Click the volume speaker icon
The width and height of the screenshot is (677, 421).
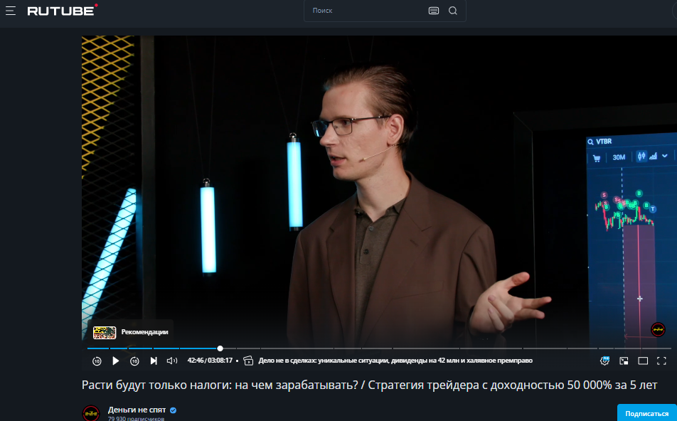[171, 361]
